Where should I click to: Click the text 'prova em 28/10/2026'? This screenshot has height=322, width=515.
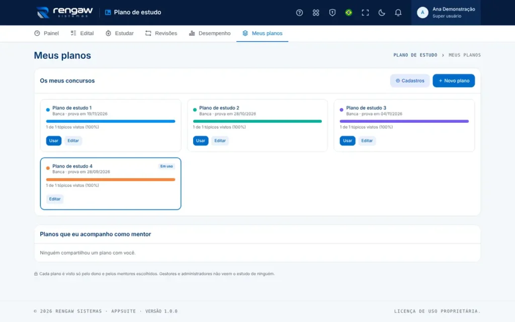tap(235, 114)
